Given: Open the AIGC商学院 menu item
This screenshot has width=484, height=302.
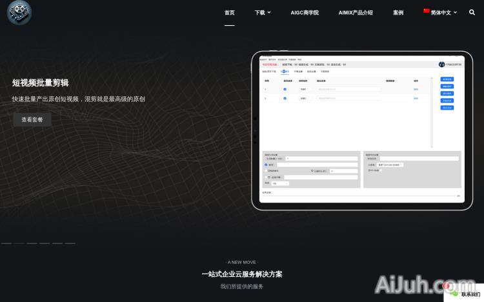Looking at the screenshot, I should pyautogui.click(x=305, y=13).
